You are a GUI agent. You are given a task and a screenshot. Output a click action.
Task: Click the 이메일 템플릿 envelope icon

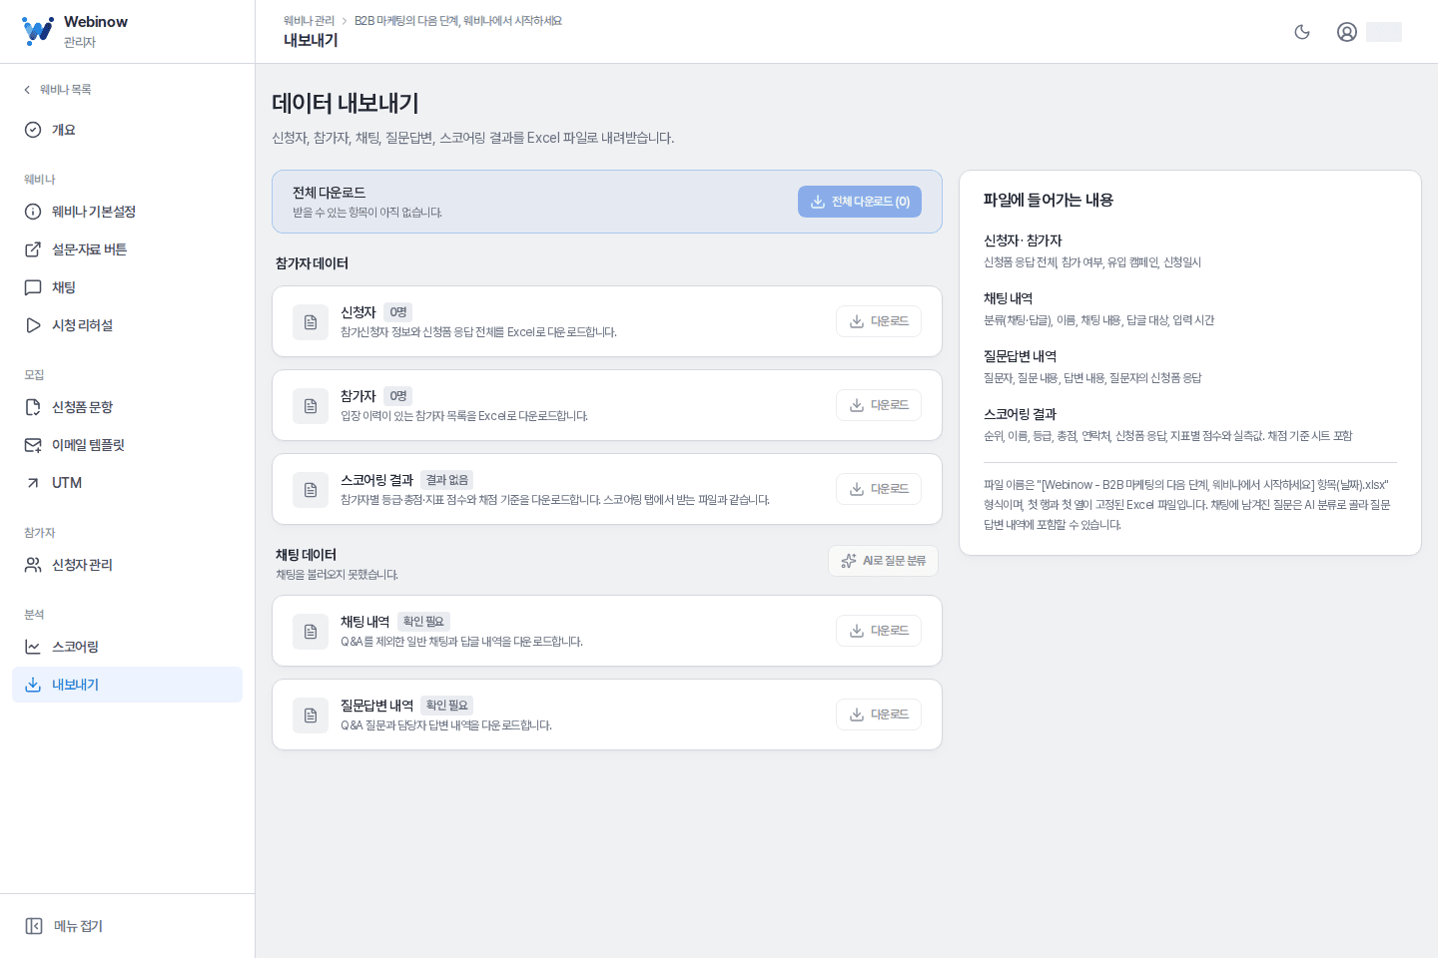33,445
